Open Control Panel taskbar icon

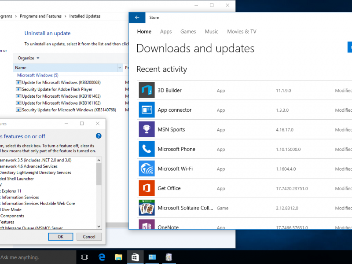point(152,257)
